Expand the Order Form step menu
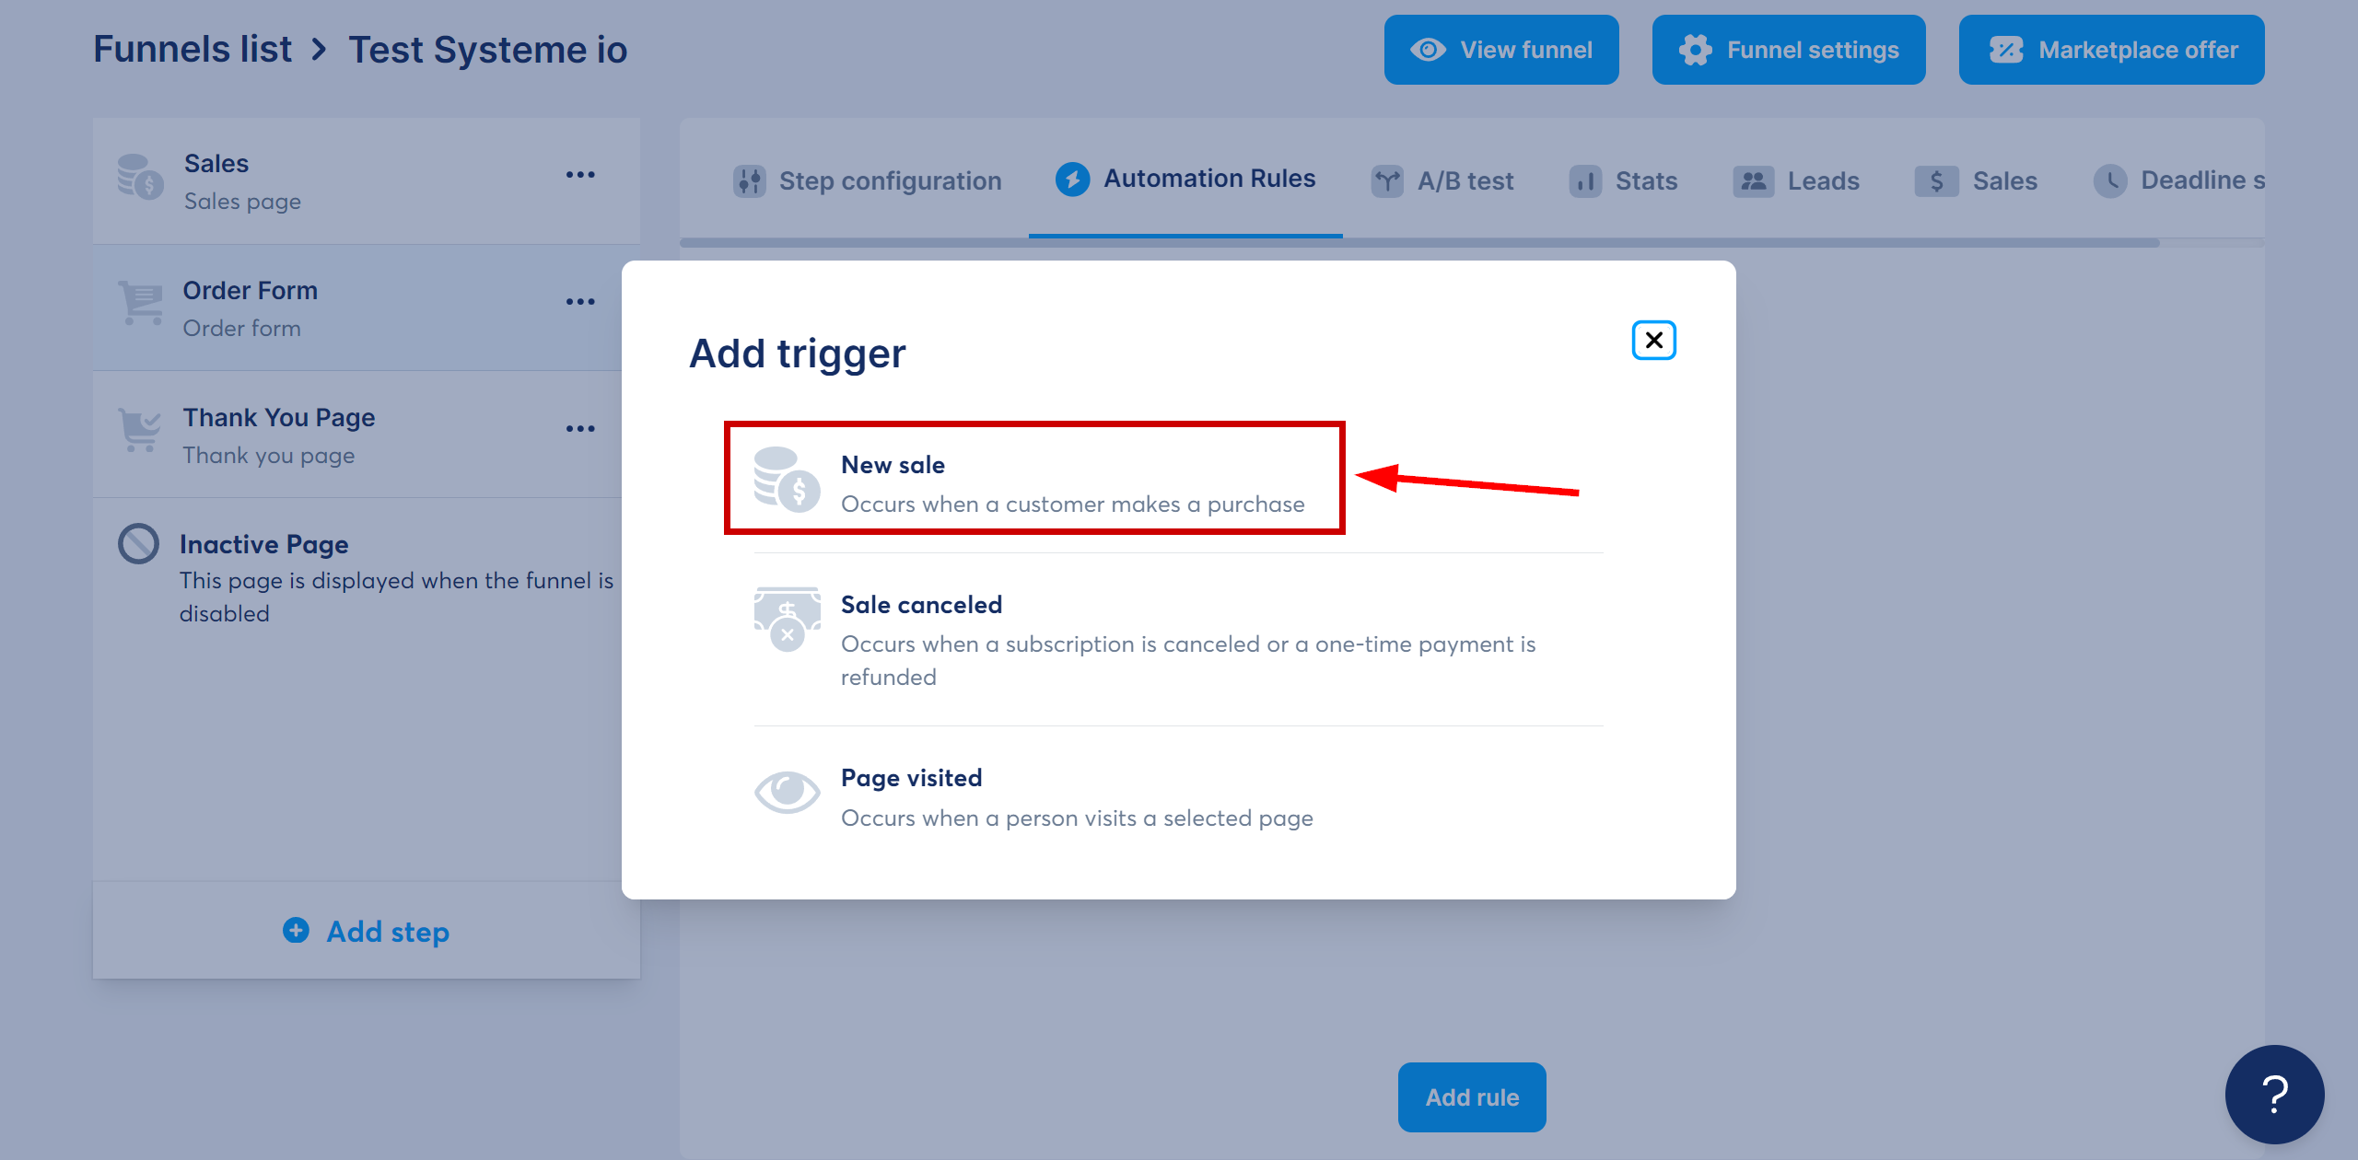The height and width of the screenshot is (1160, 2358). [x=578, y=307]
